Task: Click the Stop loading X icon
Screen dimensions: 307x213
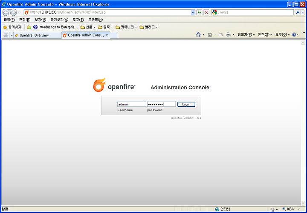Action: point(206,12)
